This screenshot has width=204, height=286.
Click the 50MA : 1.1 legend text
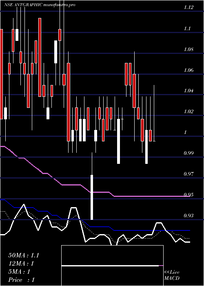[x=24, y=255]
